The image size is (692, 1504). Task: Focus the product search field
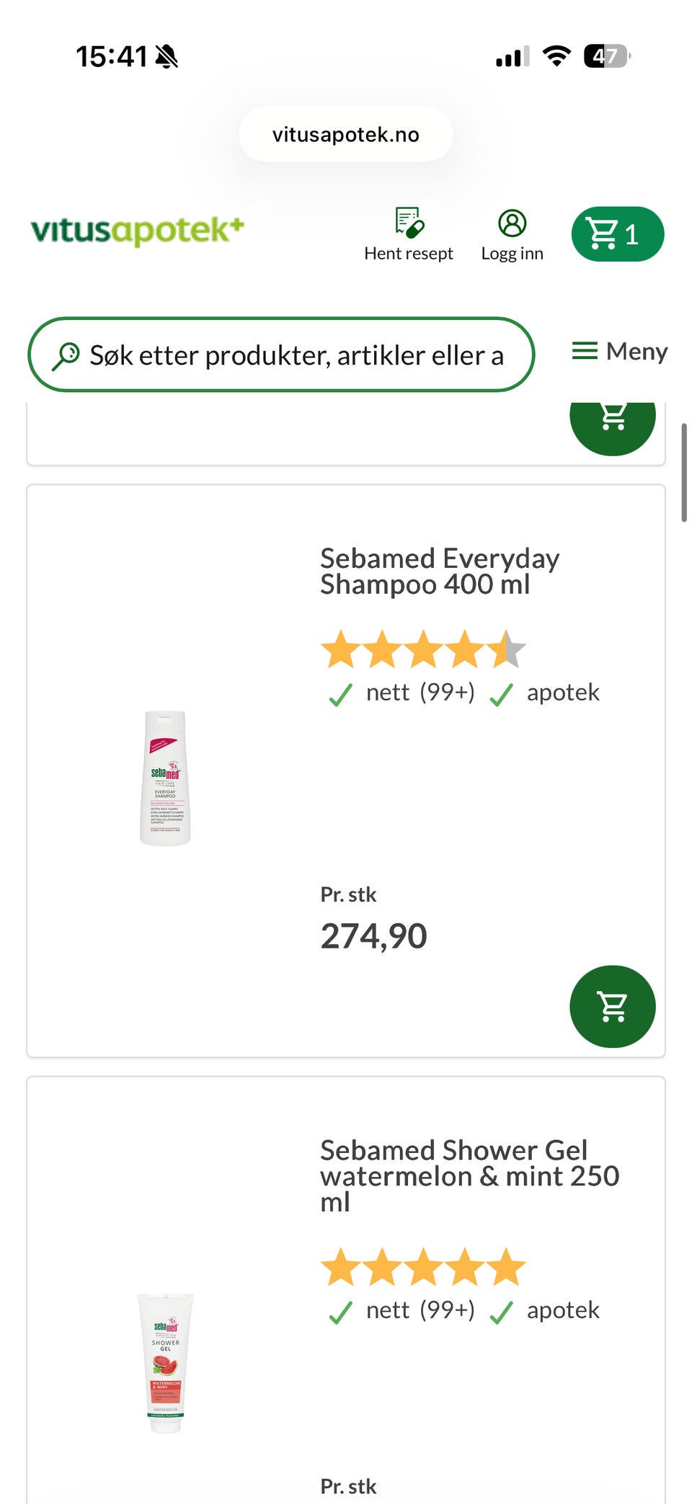tap(296, 355)
